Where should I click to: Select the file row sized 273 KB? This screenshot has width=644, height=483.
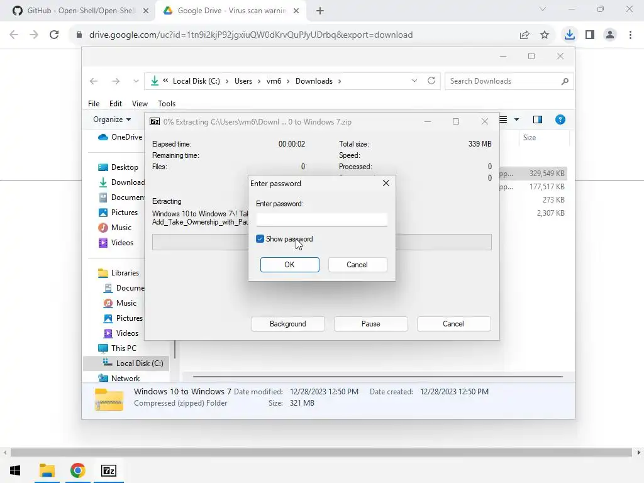coord(533,199)
